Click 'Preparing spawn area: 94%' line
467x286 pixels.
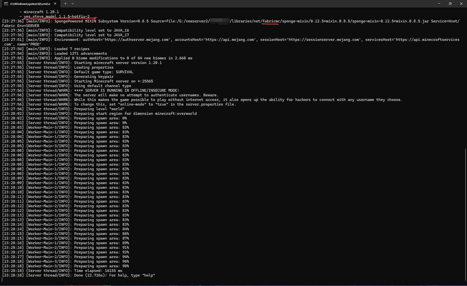[x=65, y=257]
